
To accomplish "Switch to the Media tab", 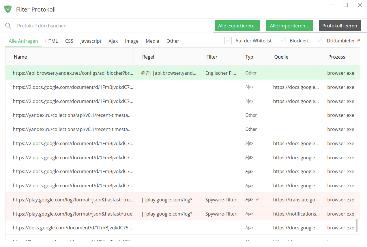I will (x=152, y=41).
